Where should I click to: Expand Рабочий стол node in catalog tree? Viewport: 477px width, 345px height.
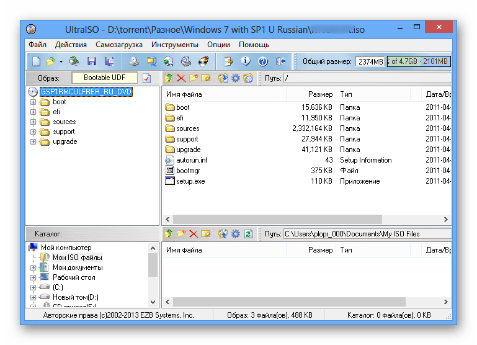pyautogui.click(x=33, y=277)
